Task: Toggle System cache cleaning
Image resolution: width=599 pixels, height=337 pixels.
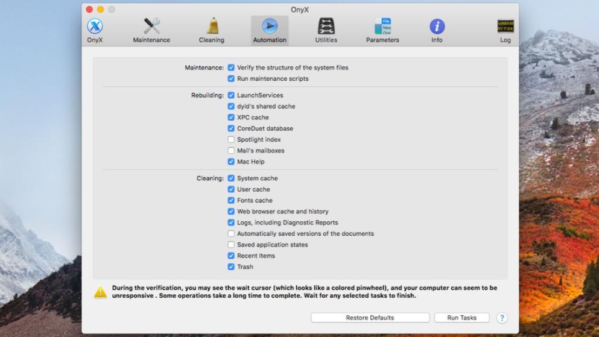Action: tap(231, 178)
